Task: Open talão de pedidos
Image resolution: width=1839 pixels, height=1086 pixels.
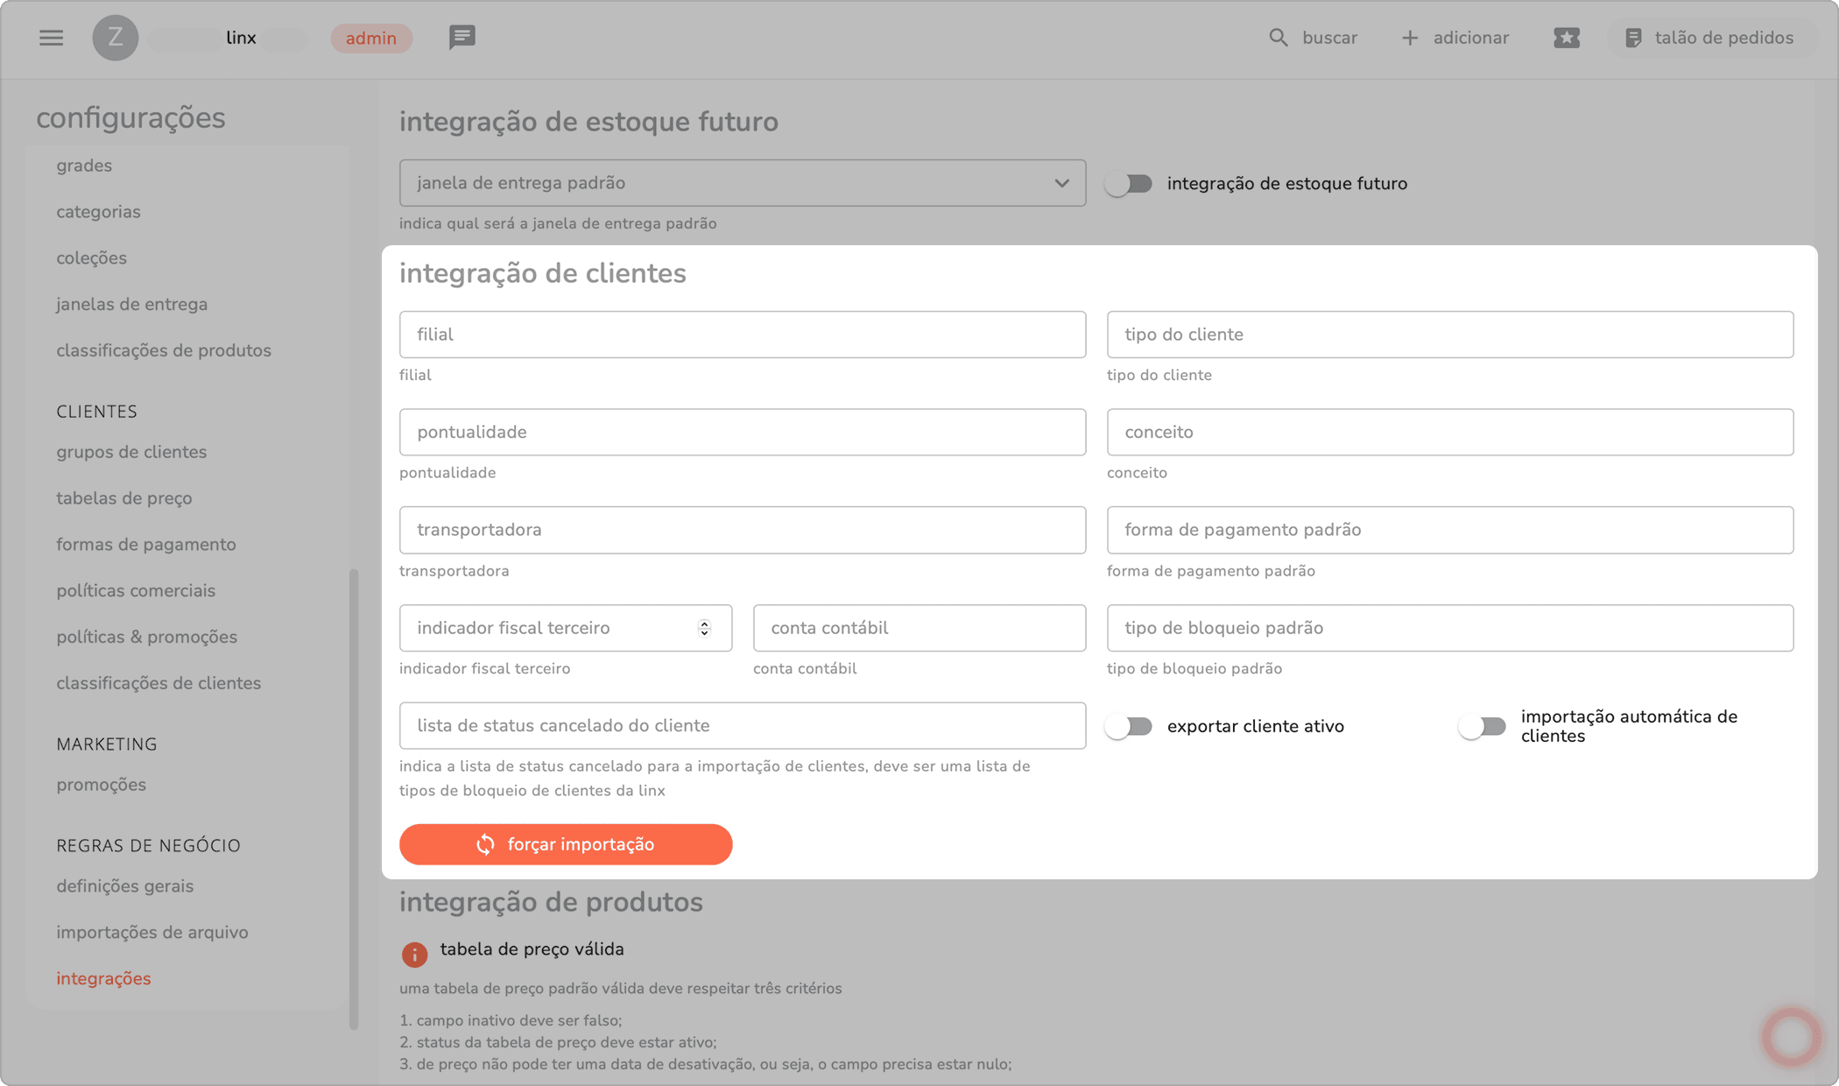Action: click(1712, 38)
